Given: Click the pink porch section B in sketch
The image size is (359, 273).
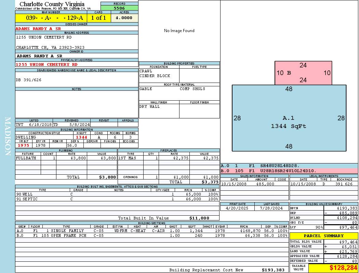Looking at the screenshot, I should tap(303, 73).
